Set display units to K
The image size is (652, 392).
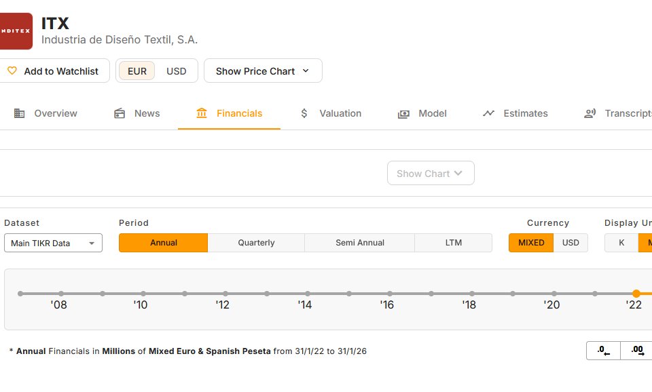(621, 243)
